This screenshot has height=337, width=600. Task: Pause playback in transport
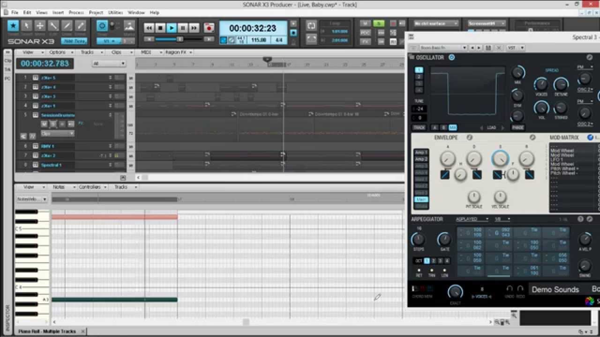183,28
